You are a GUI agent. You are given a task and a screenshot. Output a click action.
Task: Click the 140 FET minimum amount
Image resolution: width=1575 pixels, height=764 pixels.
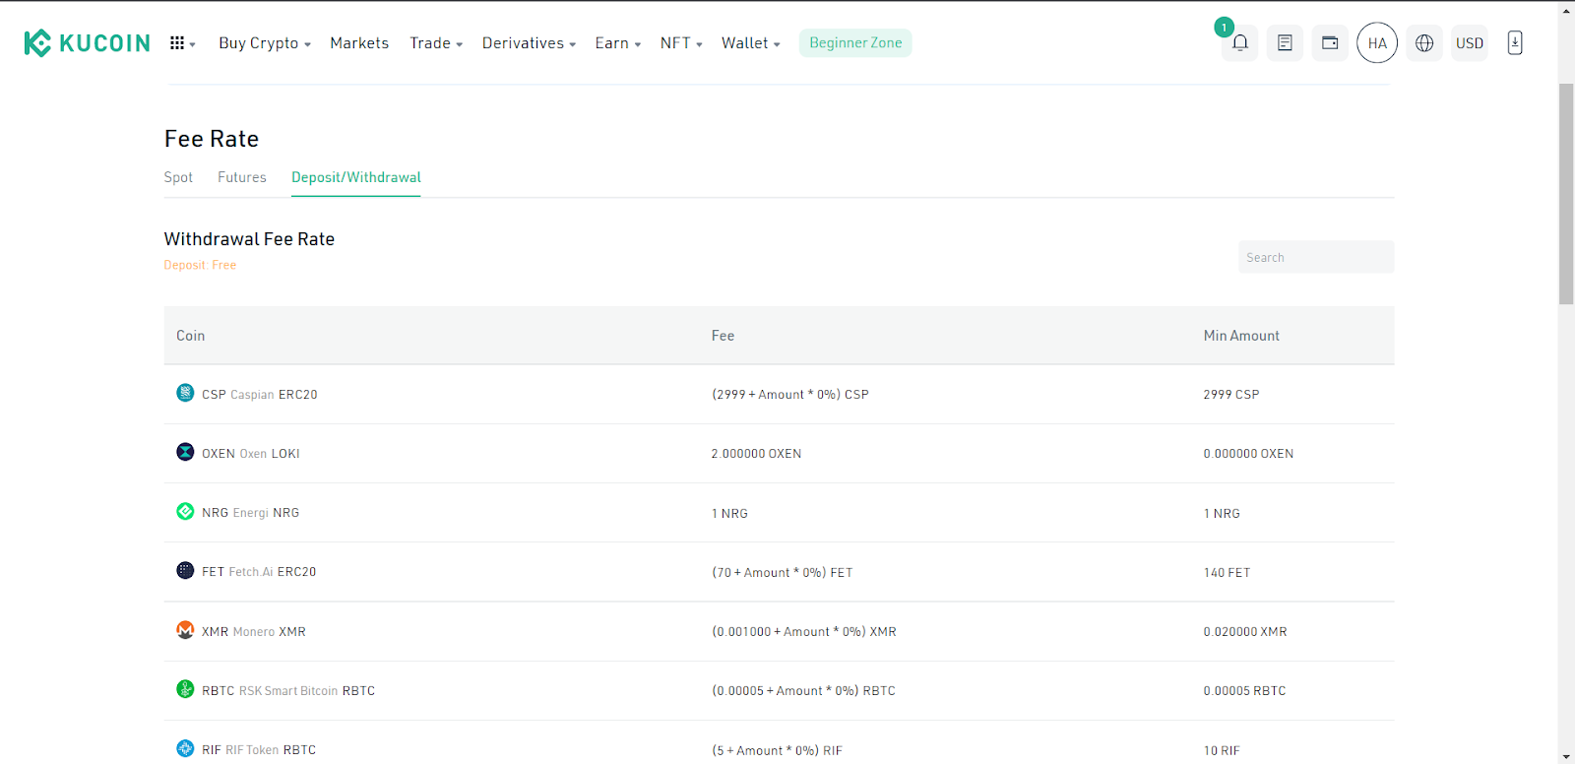1227,573
